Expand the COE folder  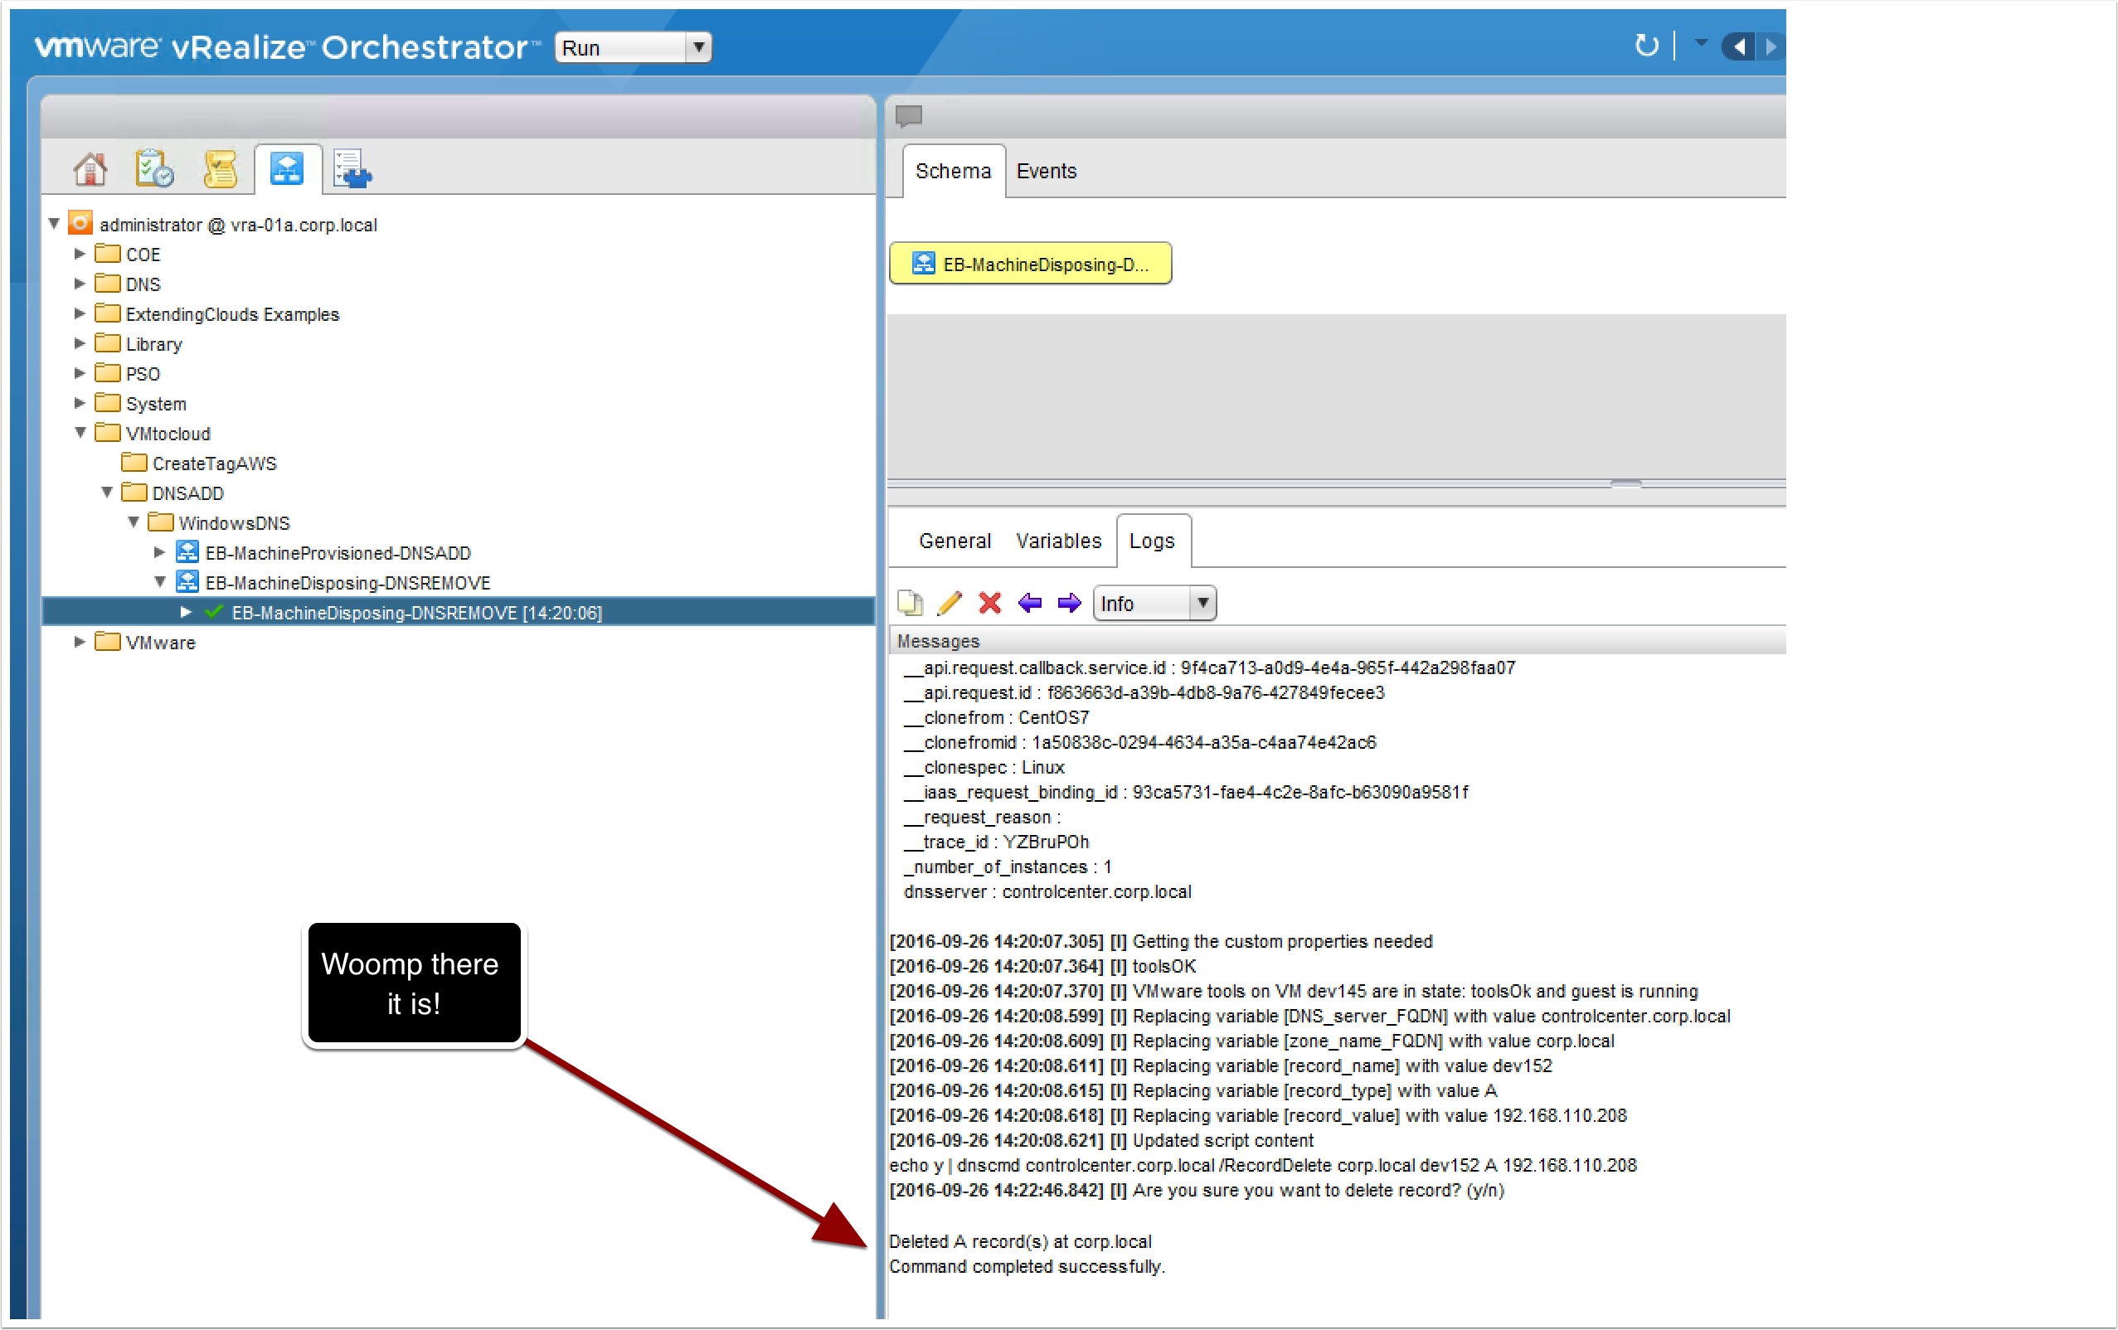pos(79,254)
